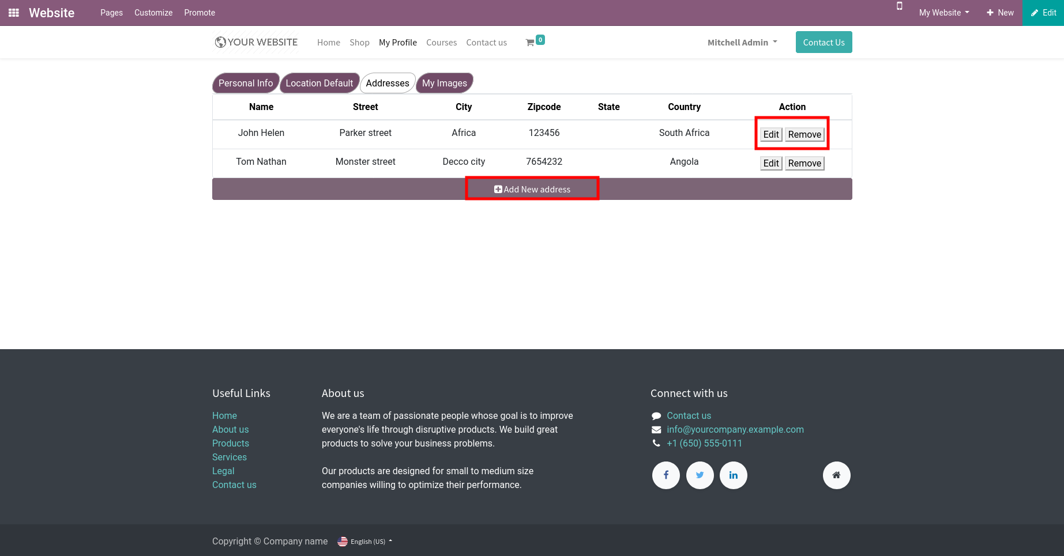The image size is (1064, 556).
Task: Click the teal Edit button in top bar
Action: (1043, 13)
